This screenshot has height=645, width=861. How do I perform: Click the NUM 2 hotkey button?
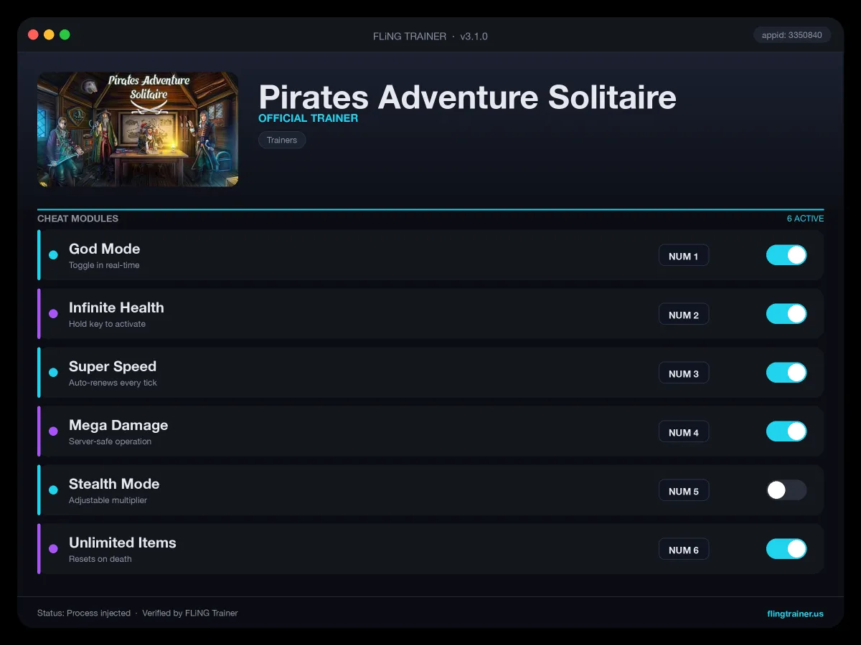click(x=684, y=315)
